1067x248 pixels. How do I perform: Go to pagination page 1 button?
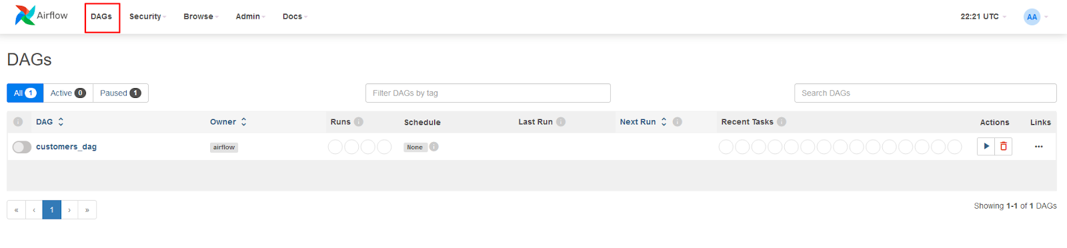[52, 210]
